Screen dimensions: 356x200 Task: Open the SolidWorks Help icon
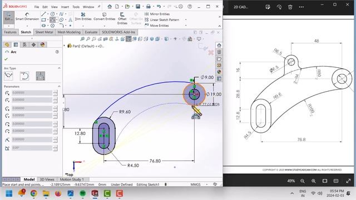tap(190, 7)
